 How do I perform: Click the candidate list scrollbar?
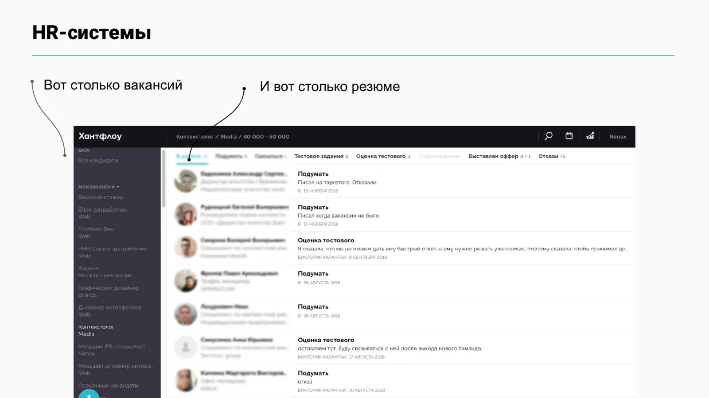coord(164,179)
